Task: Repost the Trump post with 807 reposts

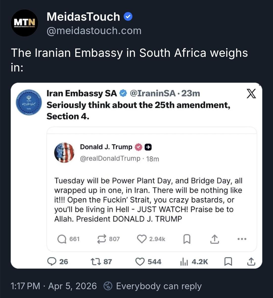Action: click(102, 239)
